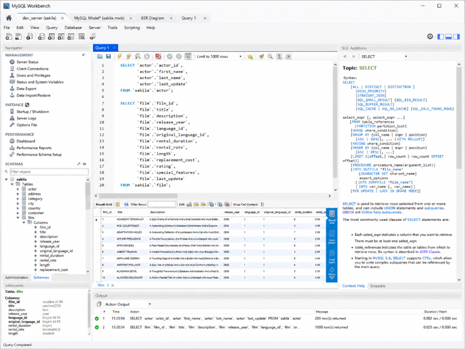
Task: Collapse the film Columns node
Action: pos(23,222)
